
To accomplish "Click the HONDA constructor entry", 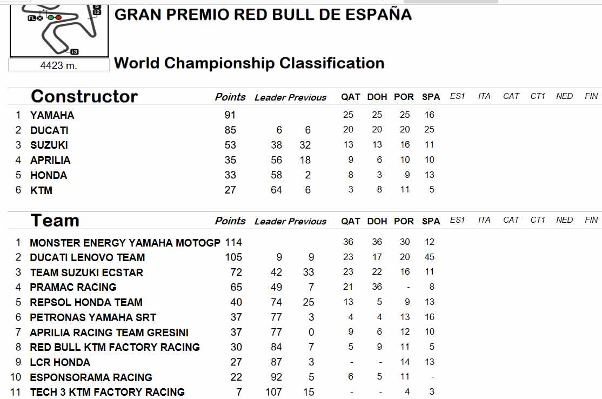I will (49, 175).
